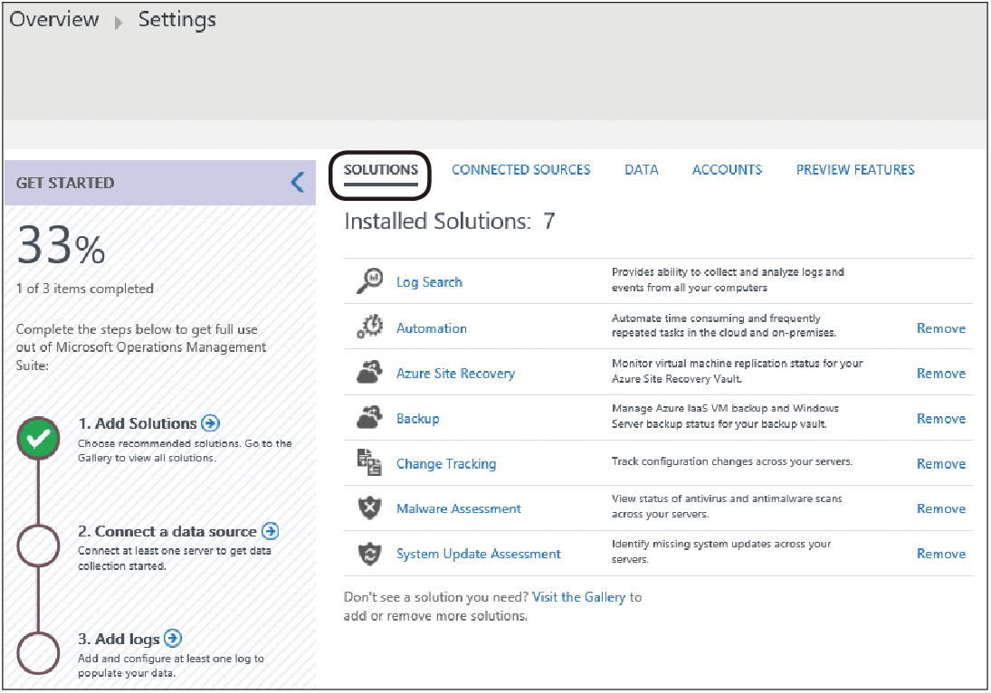This screenshot has height=693, width=991.
Task: Click the Change Tracking documents icon
Action: (x=370, y=462)
